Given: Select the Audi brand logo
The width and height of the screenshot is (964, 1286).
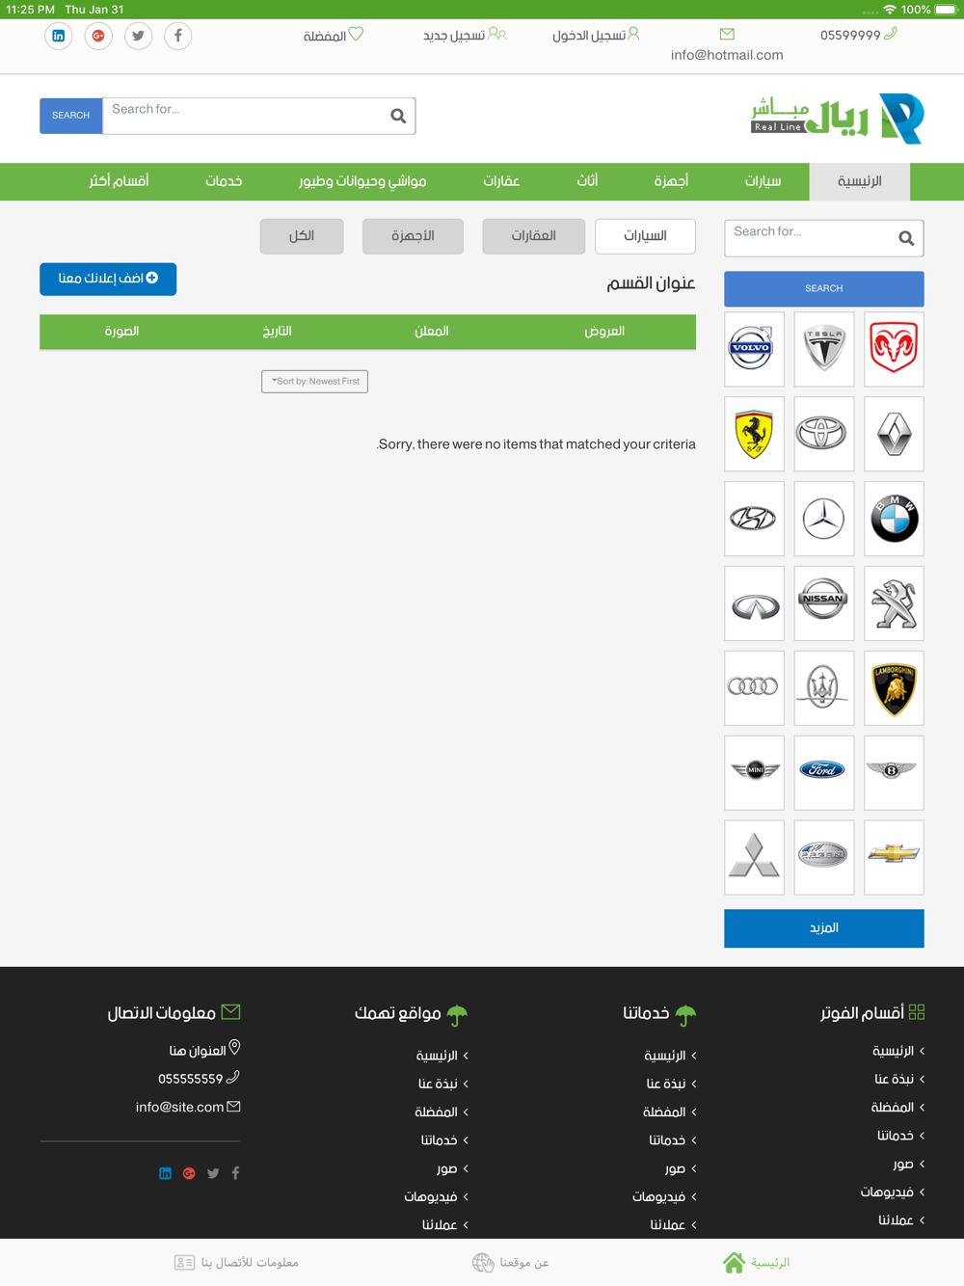Looking at the screenshot, I should (x=754, y=688).
